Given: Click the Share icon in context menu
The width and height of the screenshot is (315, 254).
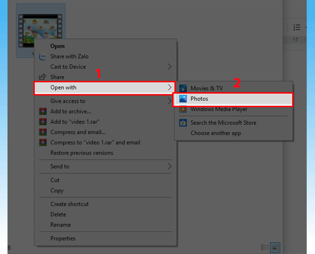Looking at the screenshot, I should [43, 77].
